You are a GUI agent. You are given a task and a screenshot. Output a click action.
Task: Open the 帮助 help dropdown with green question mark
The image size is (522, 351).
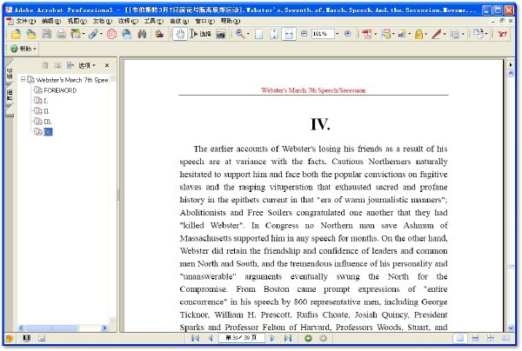[23, 49]
